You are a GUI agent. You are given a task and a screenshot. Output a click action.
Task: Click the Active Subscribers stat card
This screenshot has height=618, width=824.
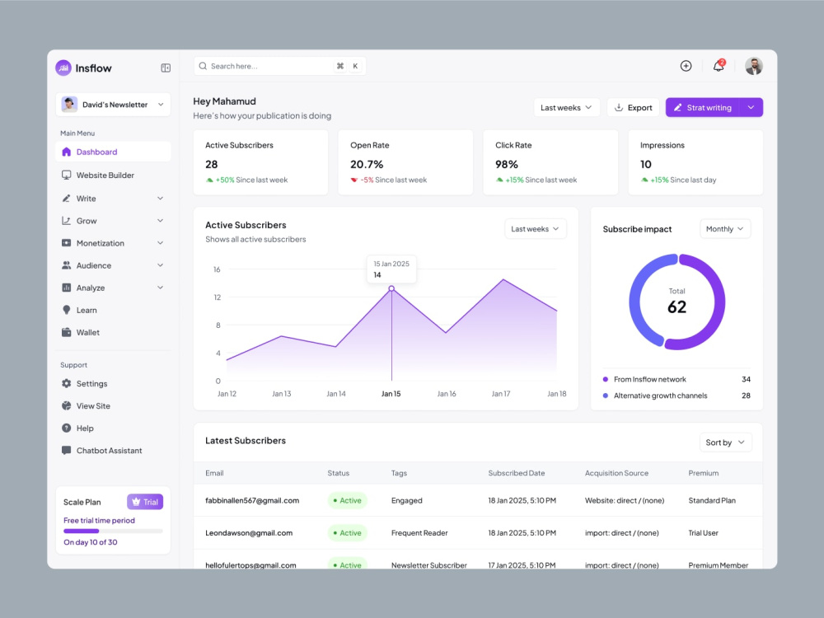click(x=260, y=162)
